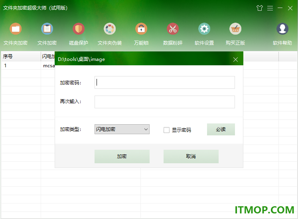
Task: Select the 数据粉碎 data shredder scissors icon
Action: click(173, 29)
